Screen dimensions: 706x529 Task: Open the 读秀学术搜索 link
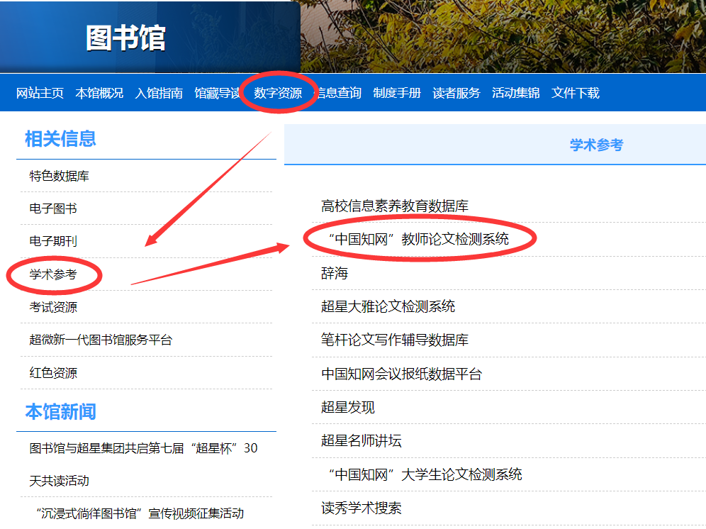pyautogui.click(x=361, y=508)
